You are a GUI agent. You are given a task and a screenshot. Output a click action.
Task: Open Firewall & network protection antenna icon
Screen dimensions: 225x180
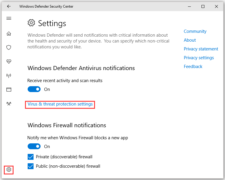tap(9, 76)
